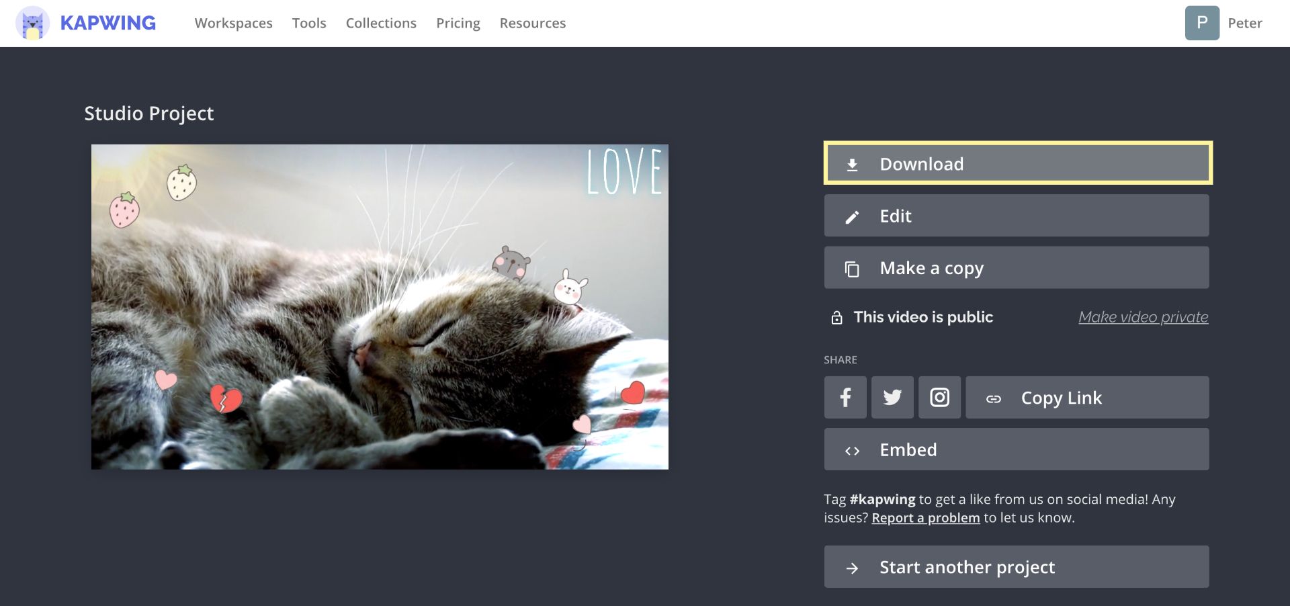
Task: Open the Workspaces menu item
Action: click(x=233, y=24)
